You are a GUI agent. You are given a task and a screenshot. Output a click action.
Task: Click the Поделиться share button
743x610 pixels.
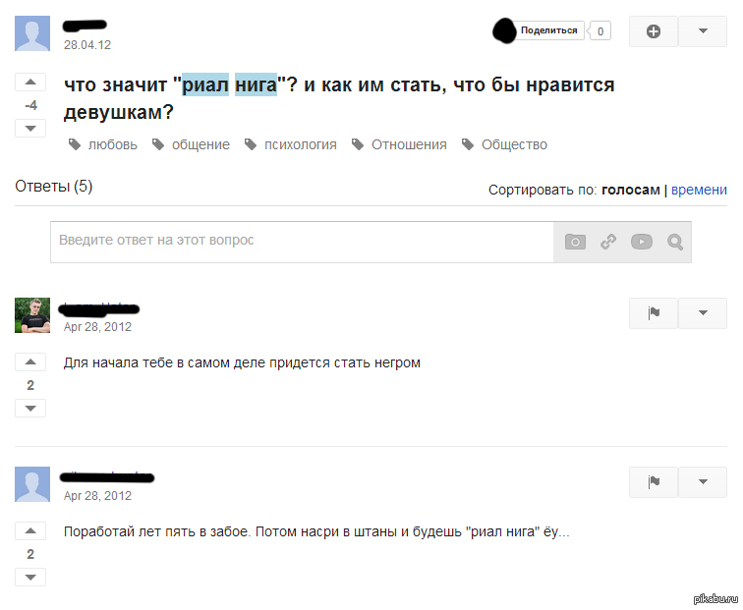(x=548, y=30)
